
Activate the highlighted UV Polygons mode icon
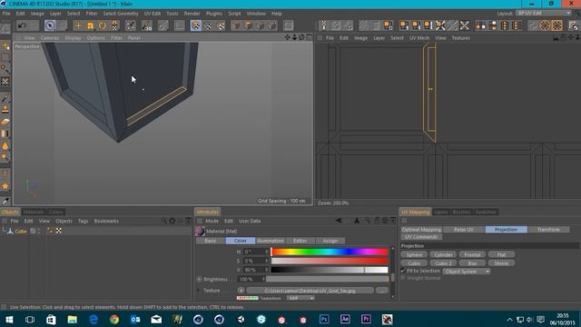pyautogui.click(x=196, y=25)
